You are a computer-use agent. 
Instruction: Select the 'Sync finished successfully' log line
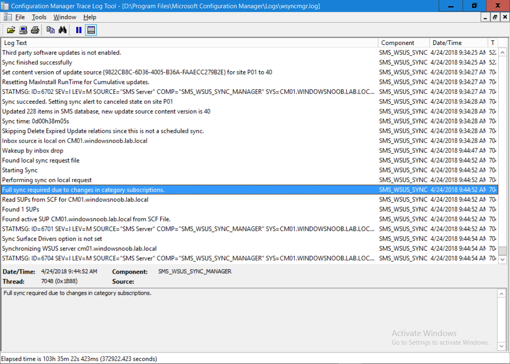(x=250, y=63)
